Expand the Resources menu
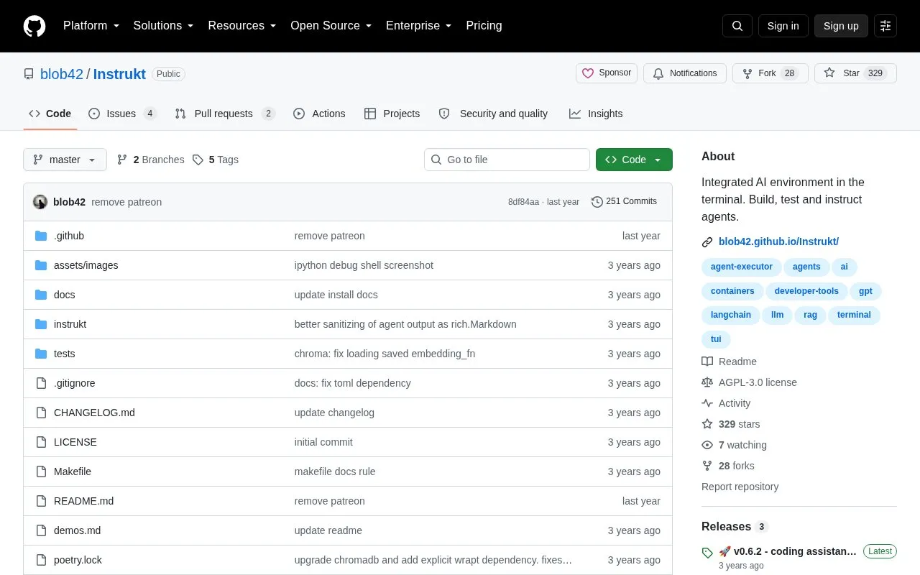Viewport: 920px width, 575px height. 242,26
